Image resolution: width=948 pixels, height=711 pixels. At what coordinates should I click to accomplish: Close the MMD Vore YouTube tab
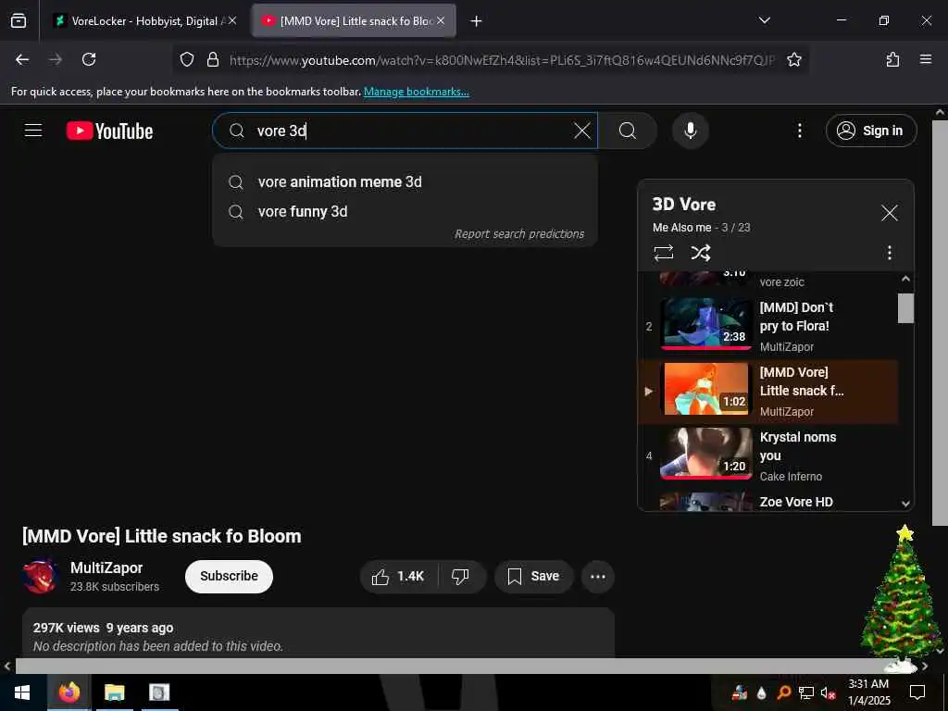tap(441, 20)
